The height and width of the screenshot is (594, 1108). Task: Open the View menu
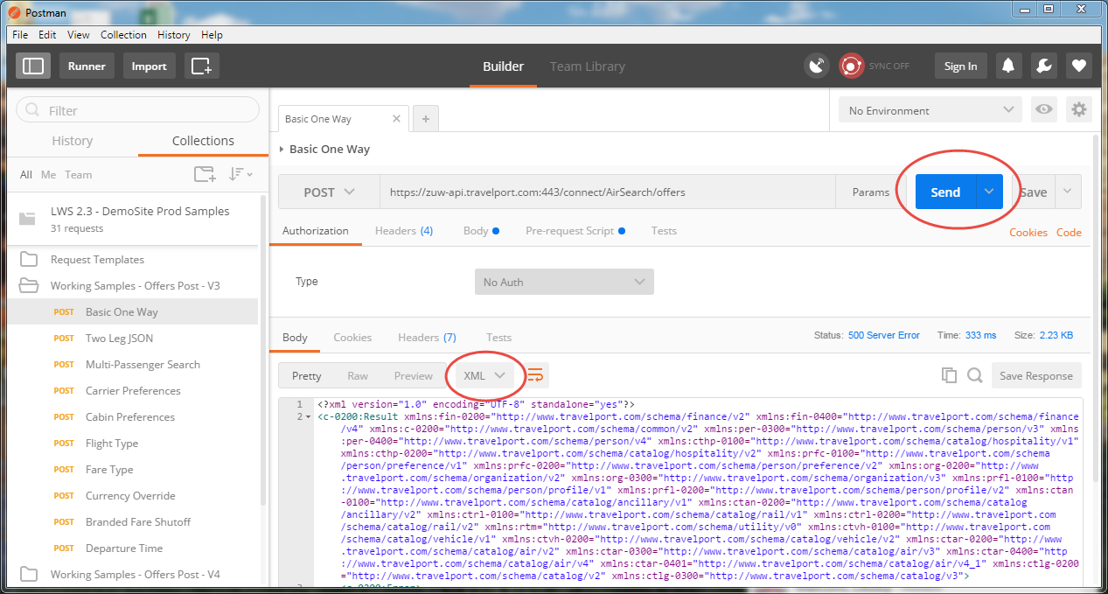click(79, 35)
